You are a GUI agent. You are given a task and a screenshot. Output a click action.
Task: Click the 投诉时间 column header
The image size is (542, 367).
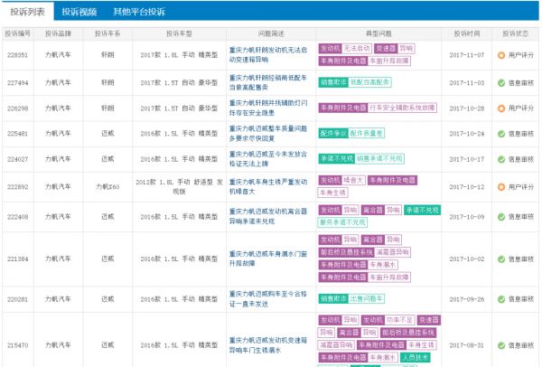(467, 33)
